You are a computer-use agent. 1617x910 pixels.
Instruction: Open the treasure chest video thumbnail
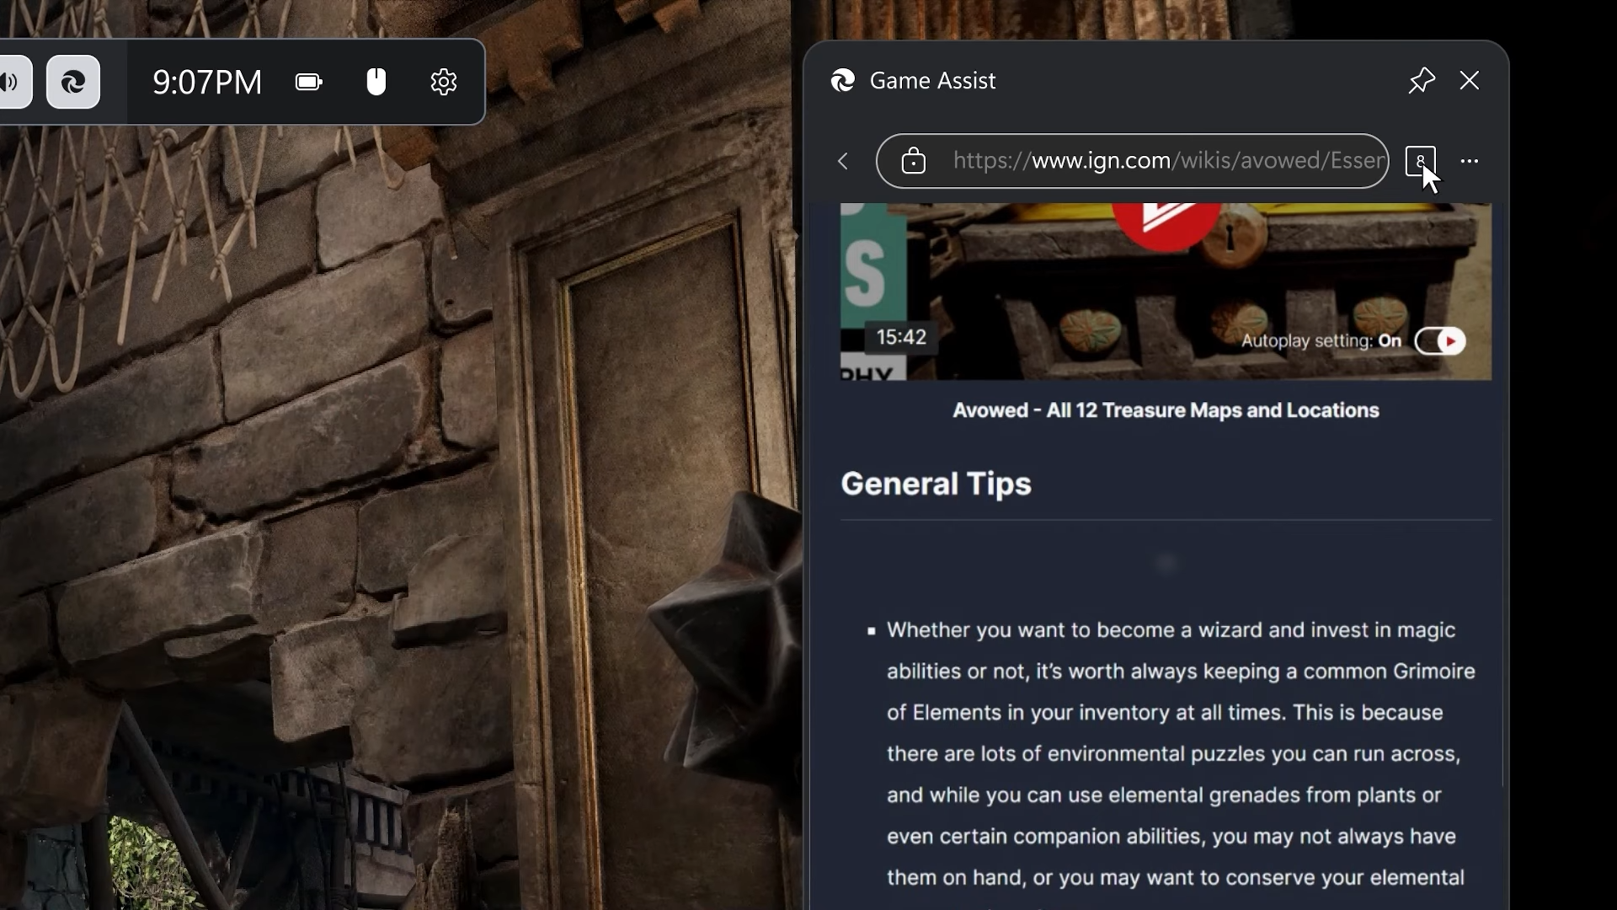pos(1166,292)
